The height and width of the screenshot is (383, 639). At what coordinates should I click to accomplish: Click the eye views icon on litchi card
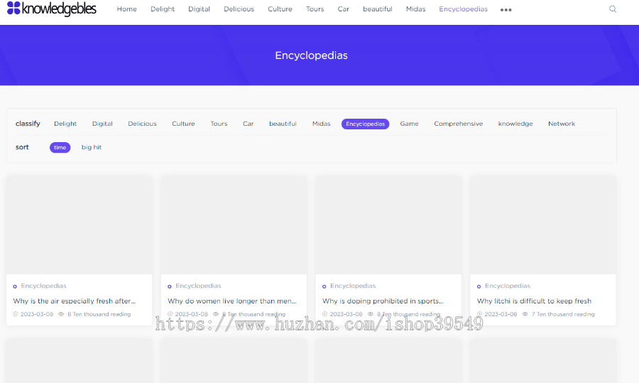click(525, 314)
